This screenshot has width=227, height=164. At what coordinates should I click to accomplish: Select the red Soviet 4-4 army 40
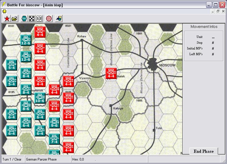pyautogui.click(x=54, y=90)
